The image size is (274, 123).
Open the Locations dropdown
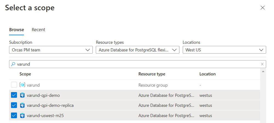[224, 50]
